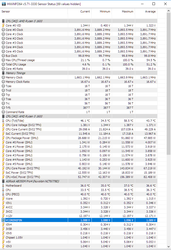Click the chip icon beside Memory Timings
Viewport: 171px width, 250px height.
(x=3, y=73)
